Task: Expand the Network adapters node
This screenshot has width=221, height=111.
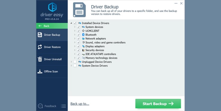Action: 75,39
